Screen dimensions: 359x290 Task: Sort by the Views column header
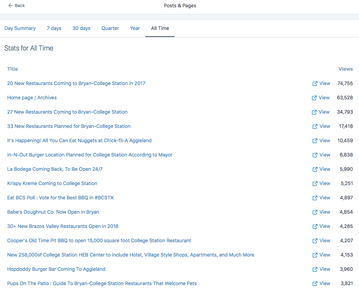coord(345,69)
